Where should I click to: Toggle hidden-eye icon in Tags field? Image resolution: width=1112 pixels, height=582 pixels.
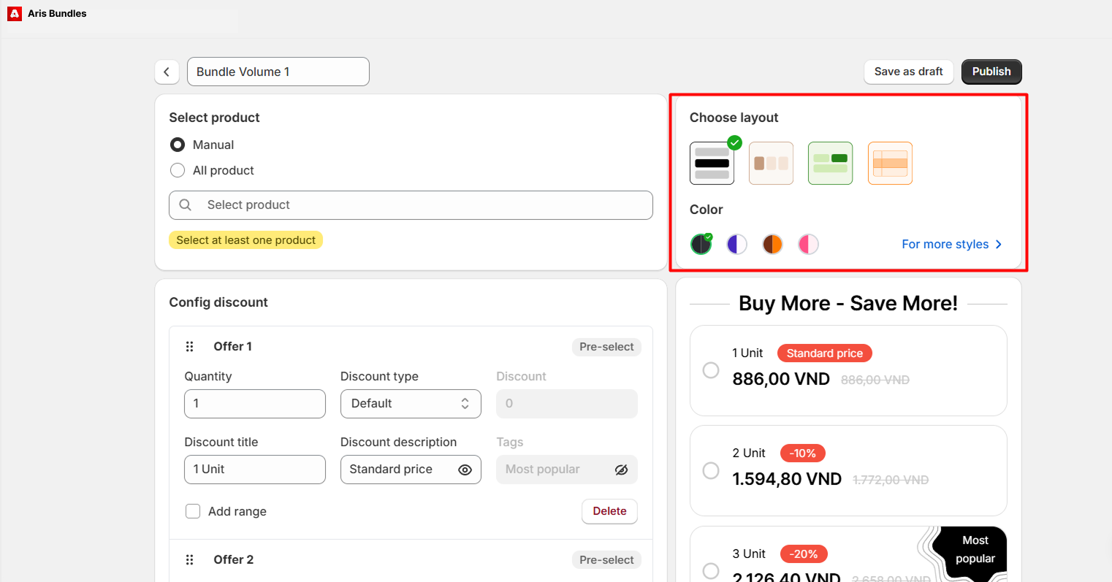(x=621, y=470)
